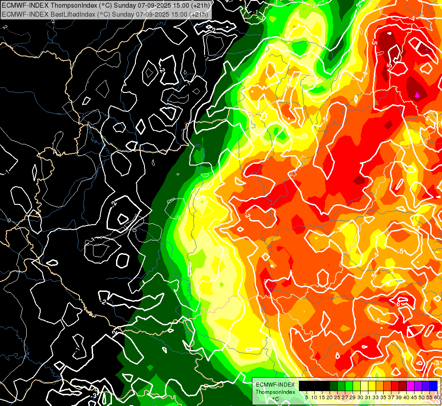442x406 pixels.
Task: Click the legend scale value 50
Action: click(x=422, y=397)
